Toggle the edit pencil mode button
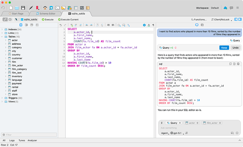The width and height of the screenshot is (243, 147). pyautogui.click(x=5, y=19)
